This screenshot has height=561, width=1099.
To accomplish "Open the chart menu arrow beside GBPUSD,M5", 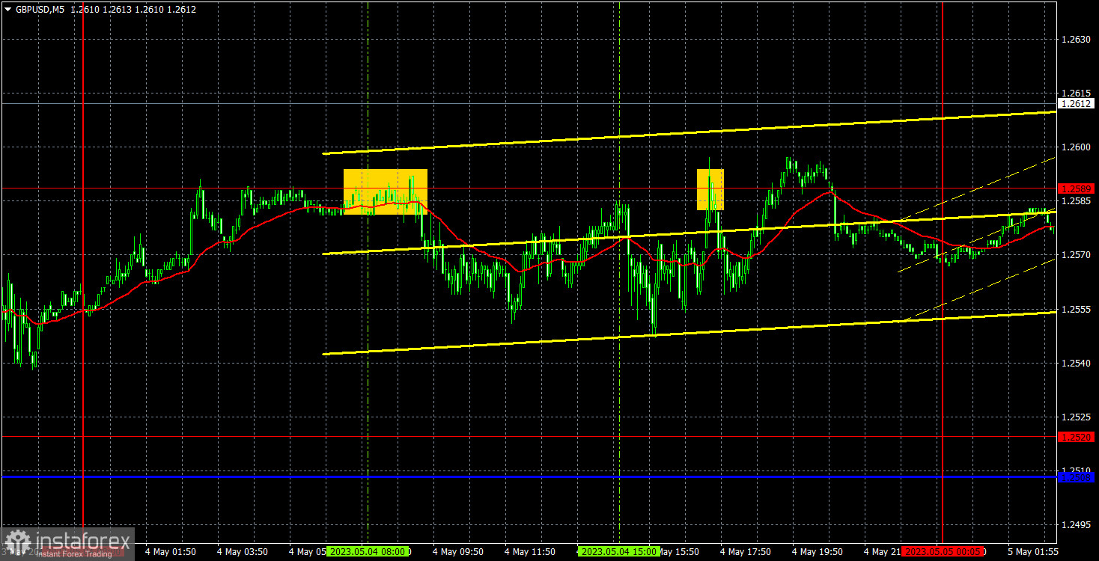I will pyautogui.click(x=8, y=10).
